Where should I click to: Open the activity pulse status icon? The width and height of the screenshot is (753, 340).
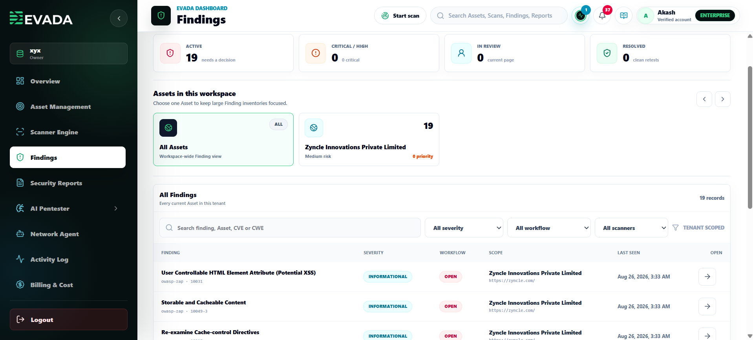580,16
